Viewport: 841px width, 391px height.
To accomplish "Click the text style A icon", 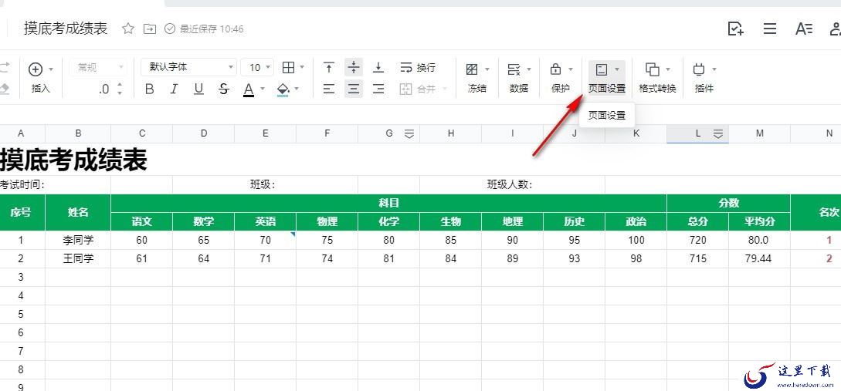I will click(803, 29).
